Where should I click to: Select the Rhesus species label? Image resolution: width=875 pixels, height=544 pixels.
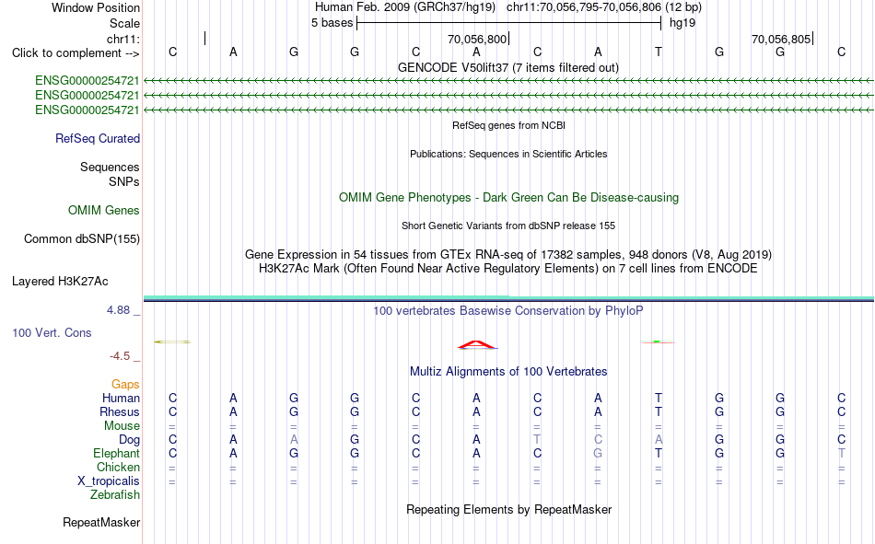[120, 411]
